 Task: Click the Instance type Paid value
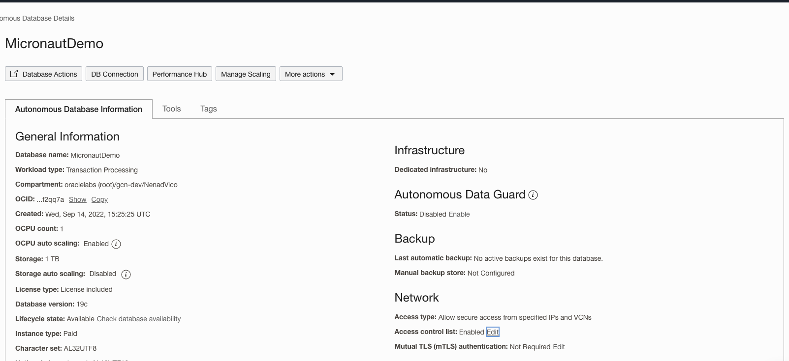(x=70, y=333)
